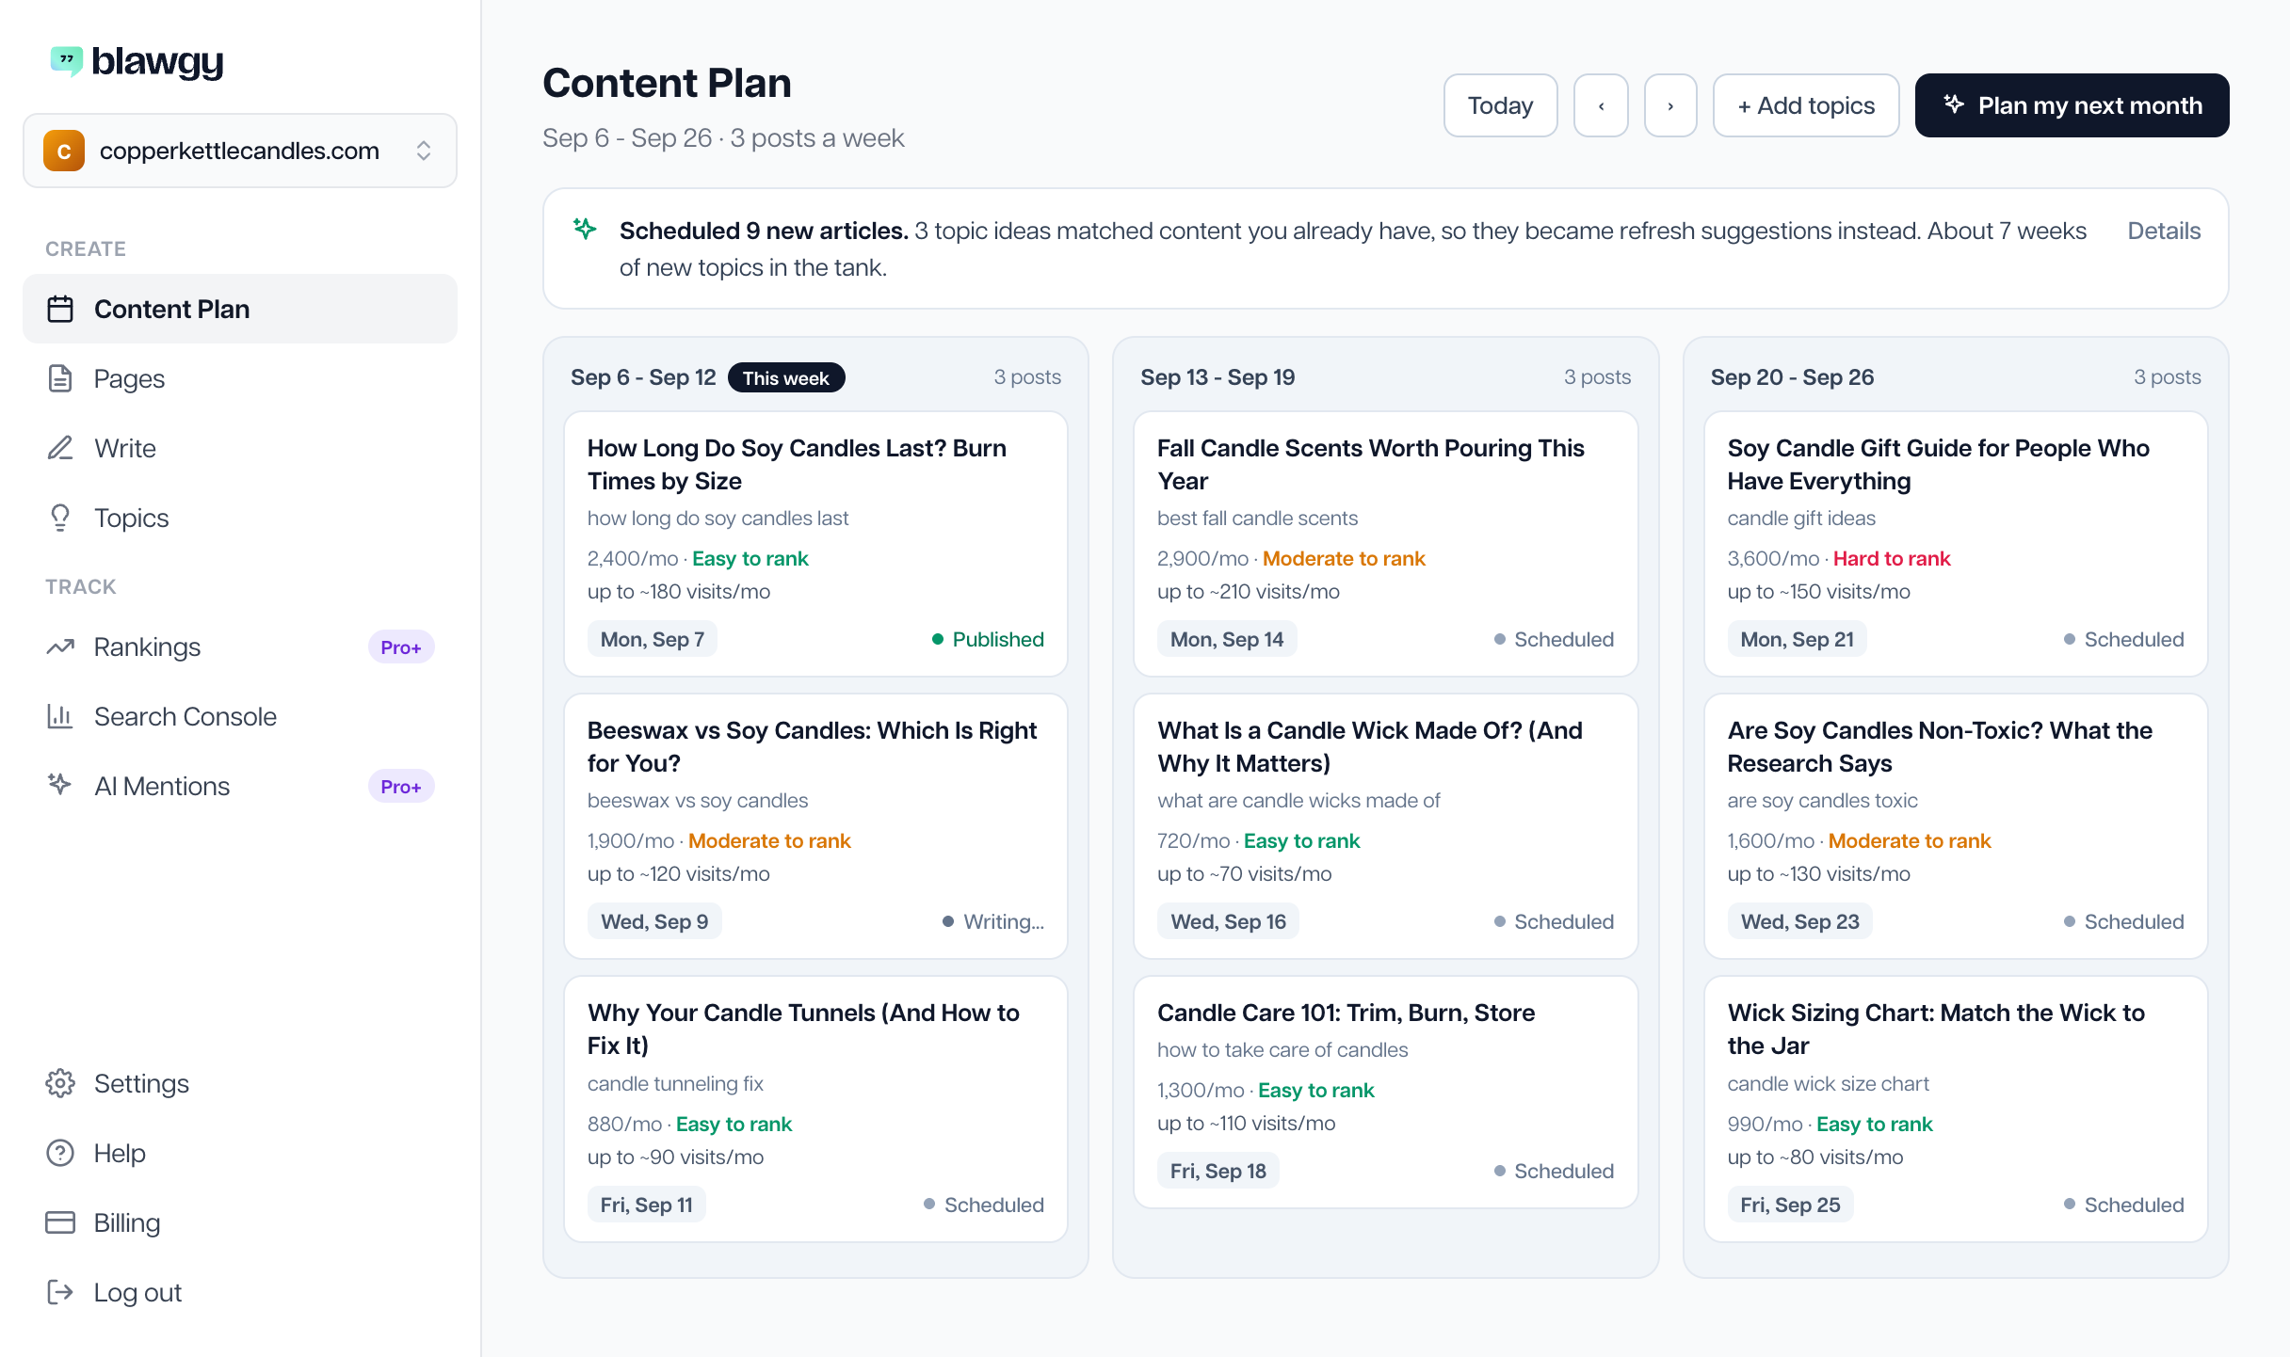Screen dimensions: 2290x1357
Task: Click the This week badge
Action: tap(786, 377)
